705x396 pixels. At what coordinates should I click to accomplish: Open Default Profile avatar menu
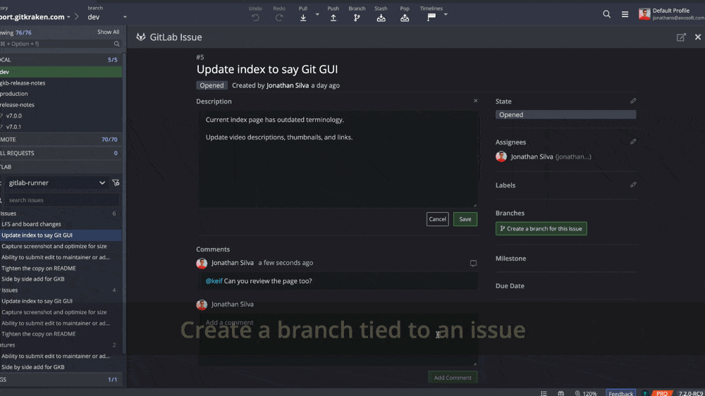[x=644, y=14]
